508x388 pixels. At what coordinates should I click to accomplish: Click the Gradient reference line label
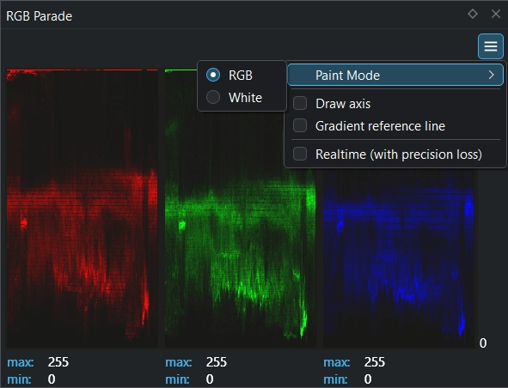(380, 126)
